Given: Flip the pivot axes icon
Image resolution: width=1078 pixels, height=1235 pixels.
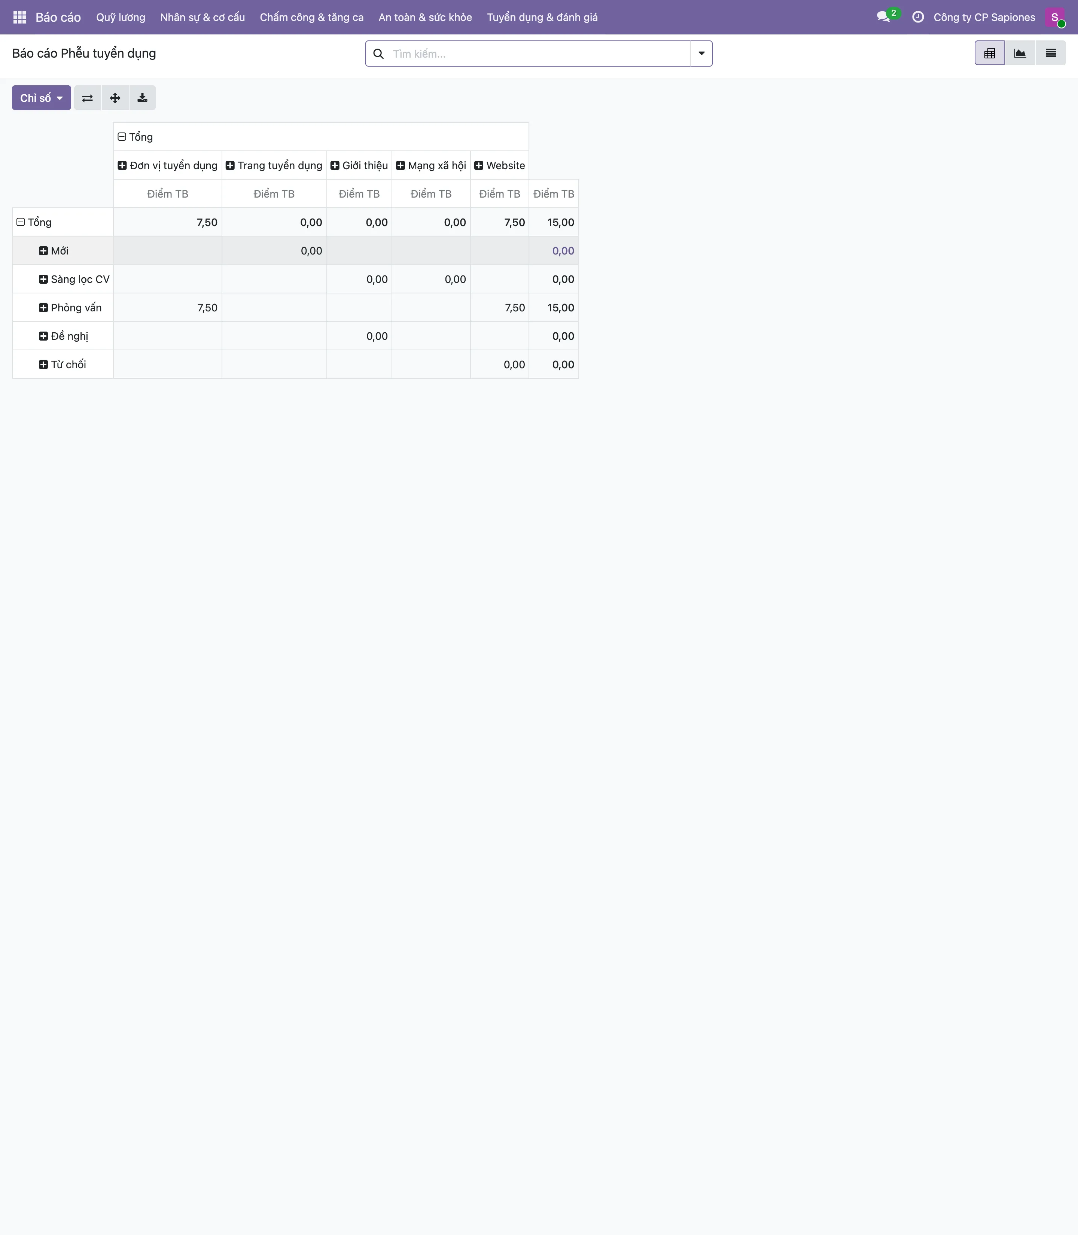Looking at the screenshot, I should (x=87, y=98).
